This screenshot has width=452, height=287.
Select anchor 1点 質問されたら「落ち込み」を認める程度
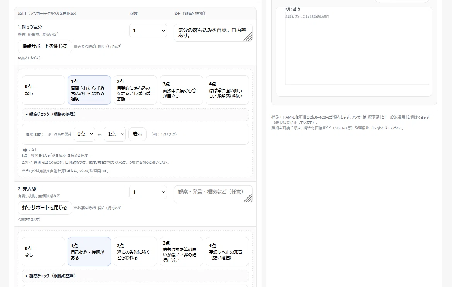coord(89,90)
